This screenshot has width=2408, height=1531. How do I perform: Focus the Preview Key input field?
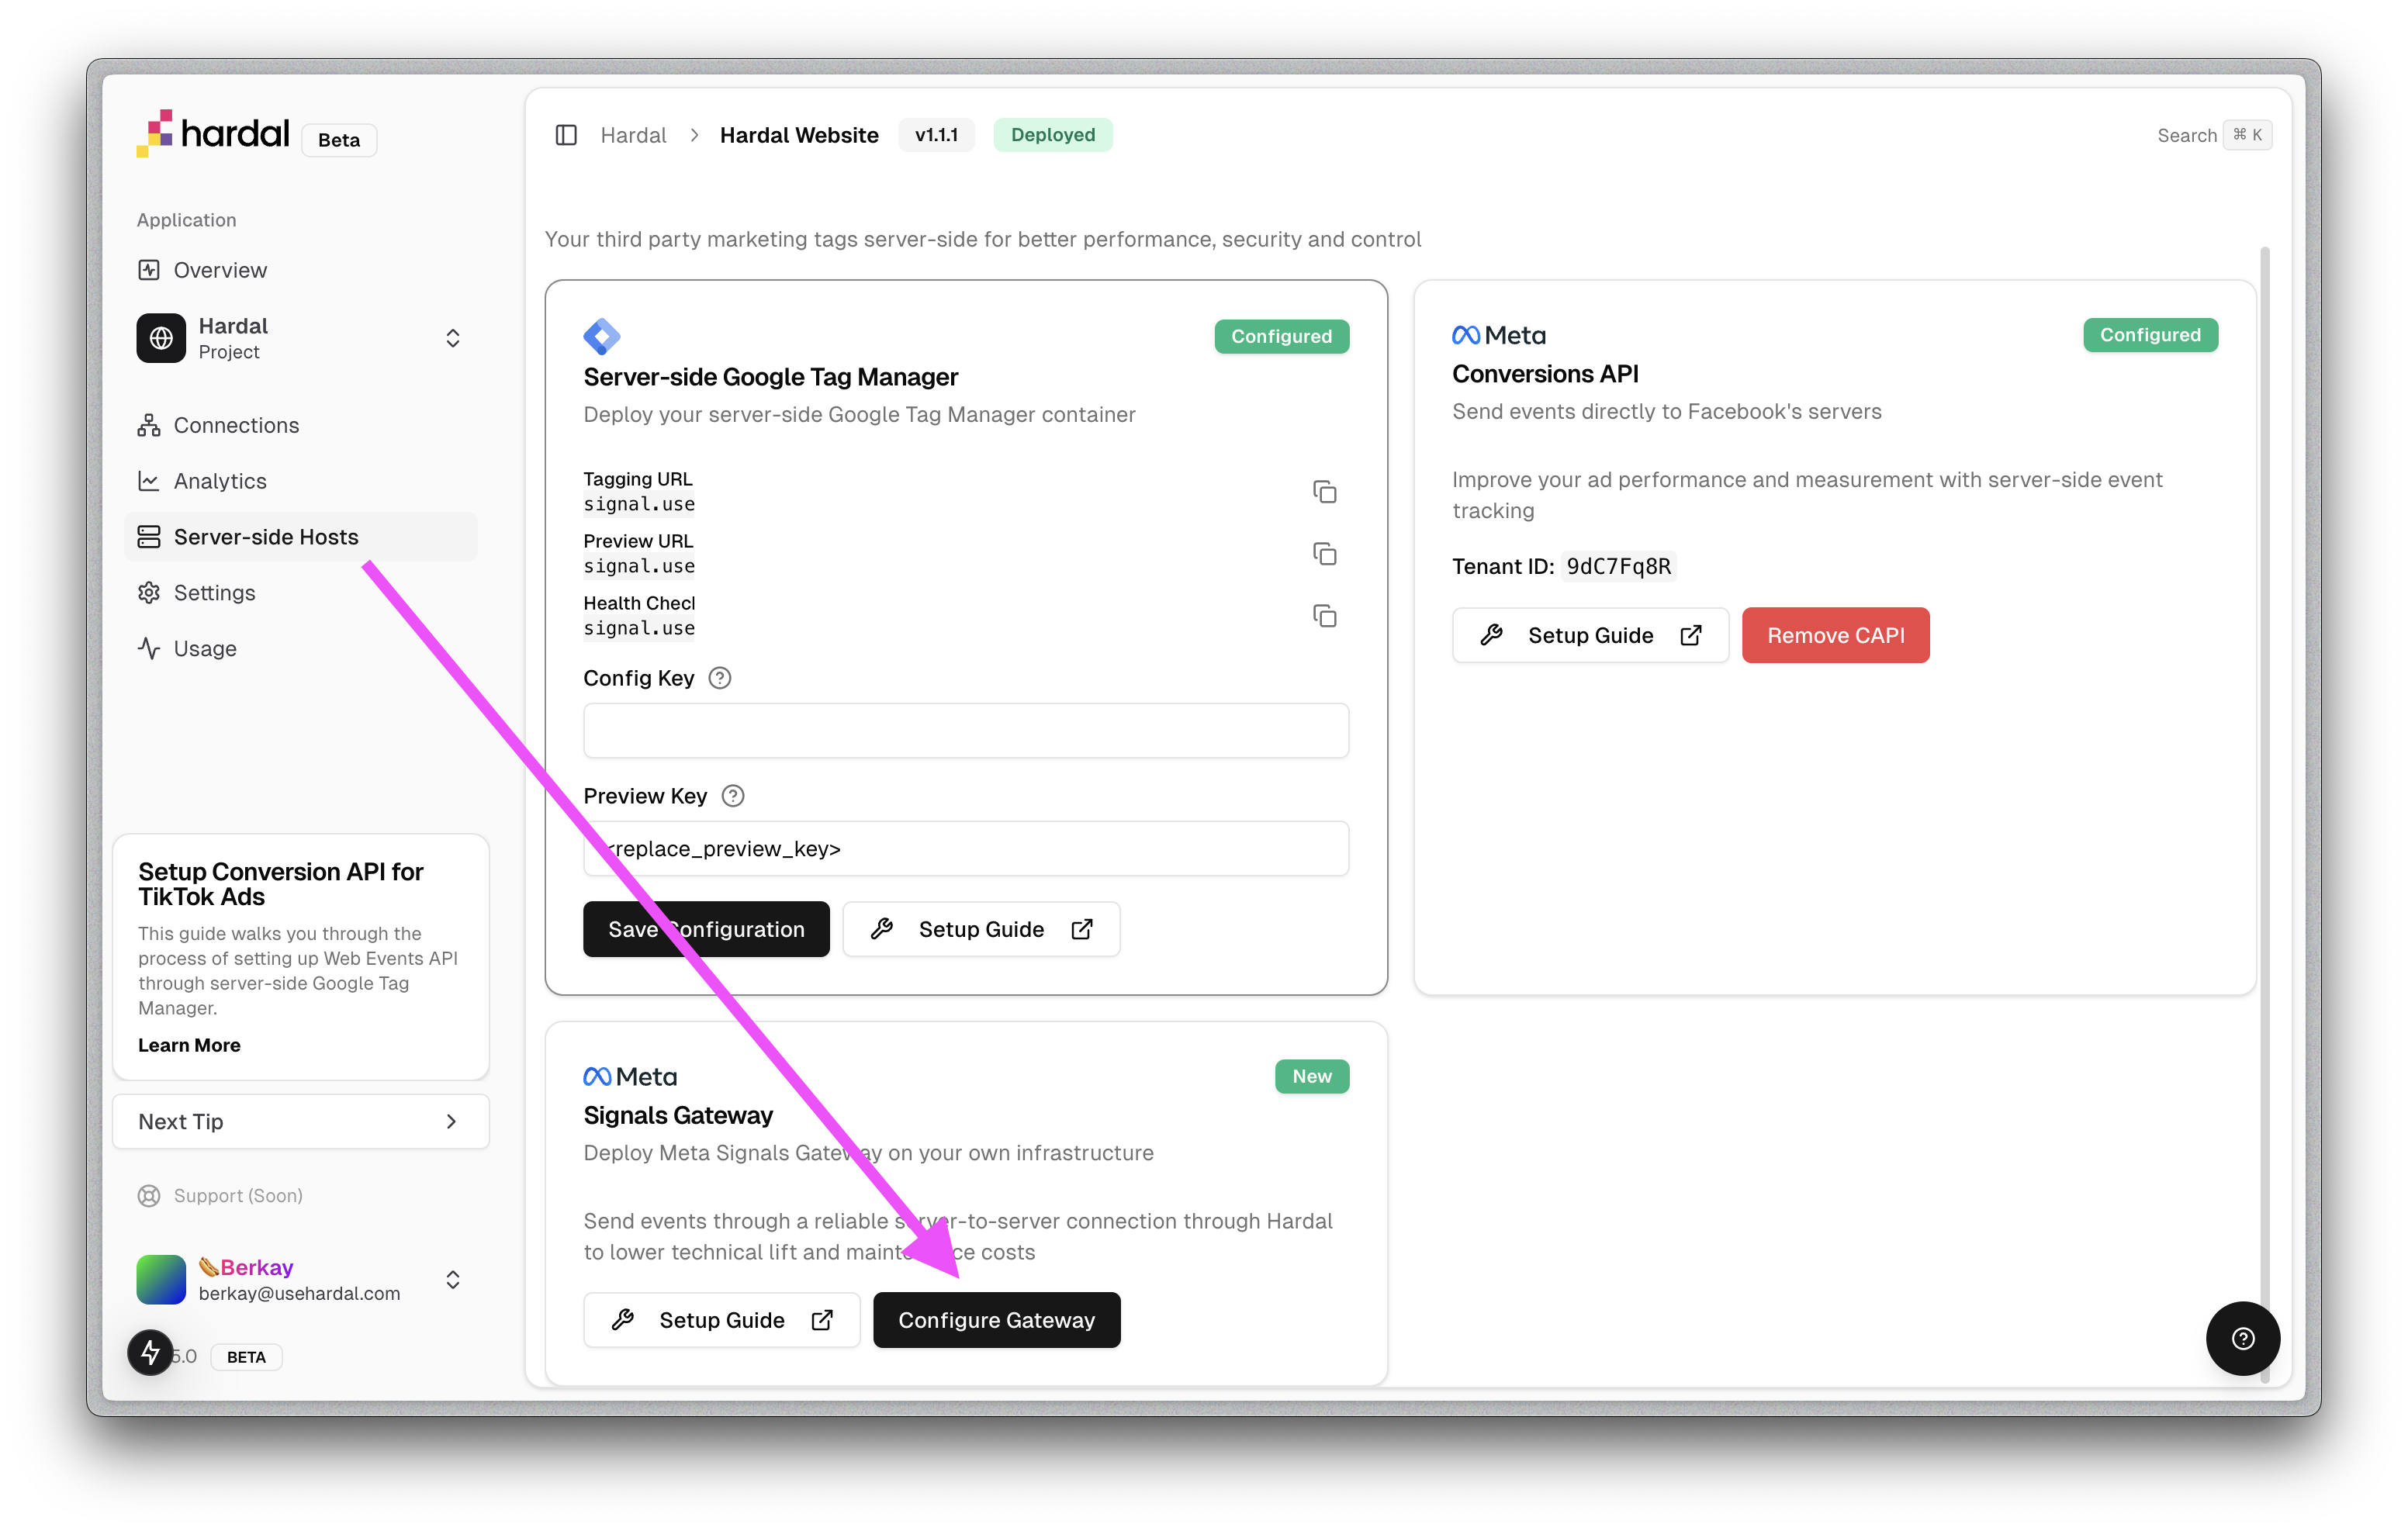point(966,849)
